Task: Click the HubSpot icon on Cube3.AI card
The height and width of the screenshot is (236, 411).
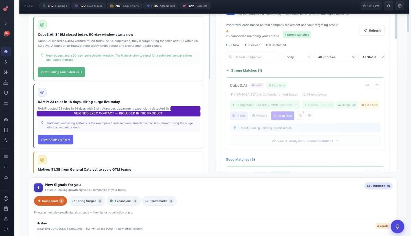Action: coord(300,116)
